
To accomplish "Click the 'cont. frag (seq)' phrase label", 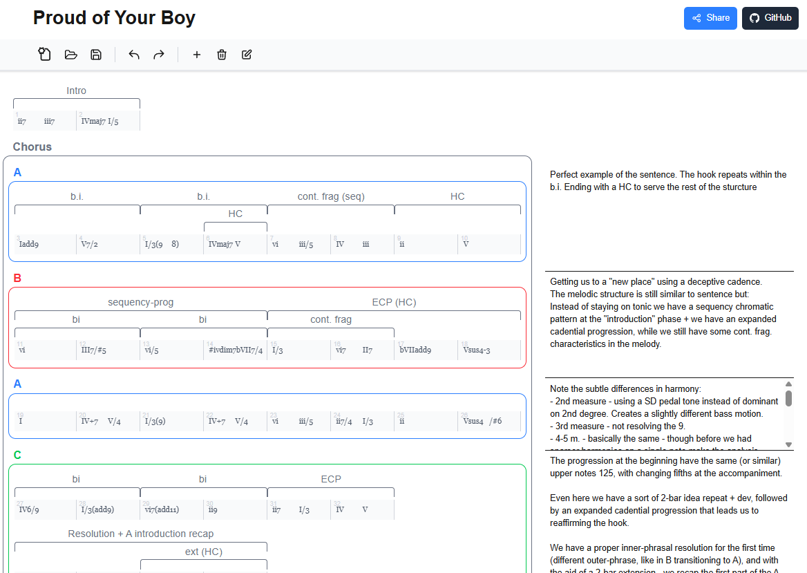I will coord(331,196).
